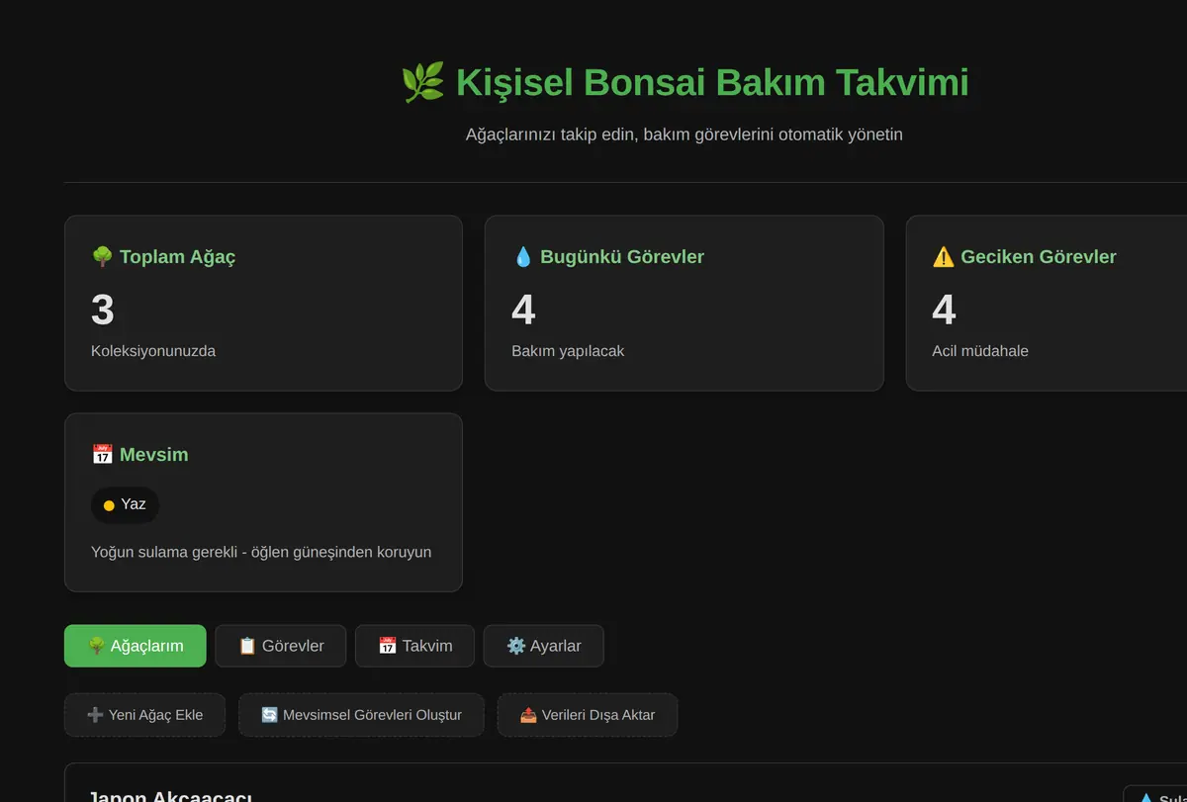Open the Ayarlar tab

tap(543, 646)
